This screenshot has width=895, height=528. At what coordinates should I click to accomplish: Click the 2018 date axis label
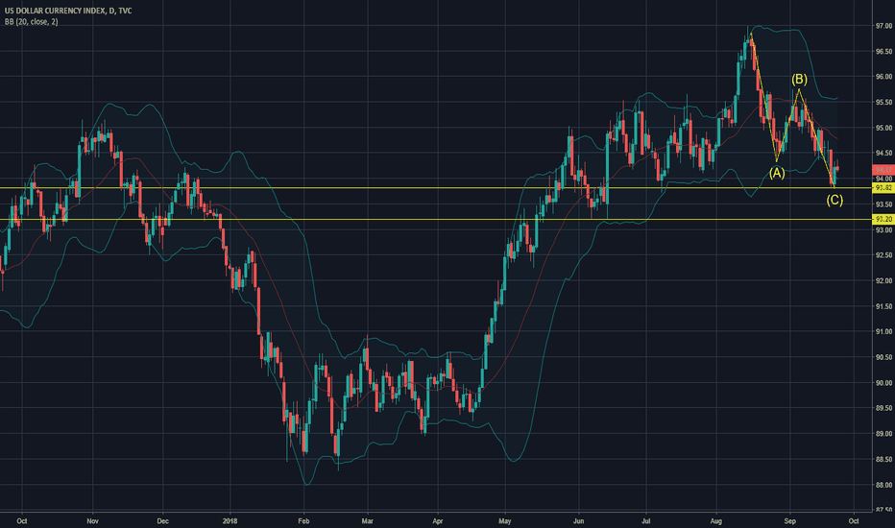[230, 521]
